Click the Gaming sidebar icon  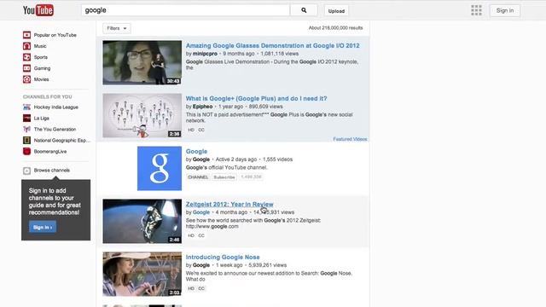click(26, 68)
